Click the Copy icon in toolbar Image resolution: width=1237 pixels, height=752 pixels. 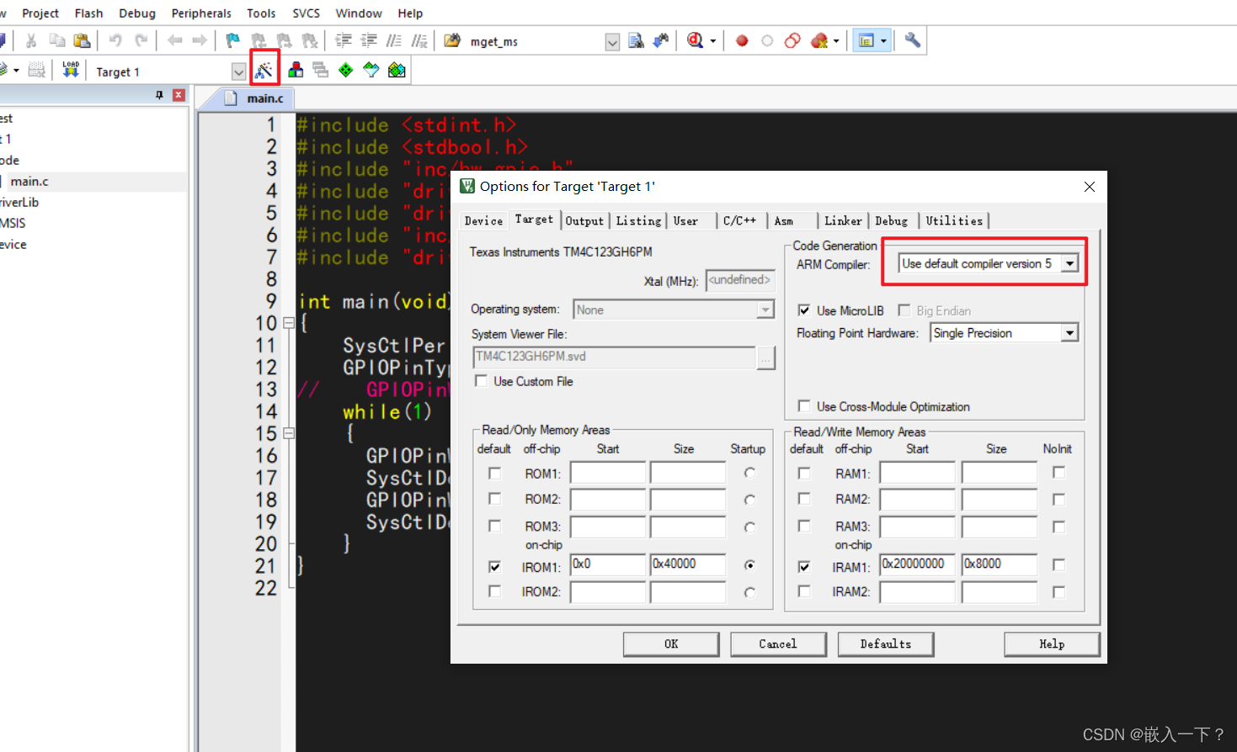click(57, 40)
